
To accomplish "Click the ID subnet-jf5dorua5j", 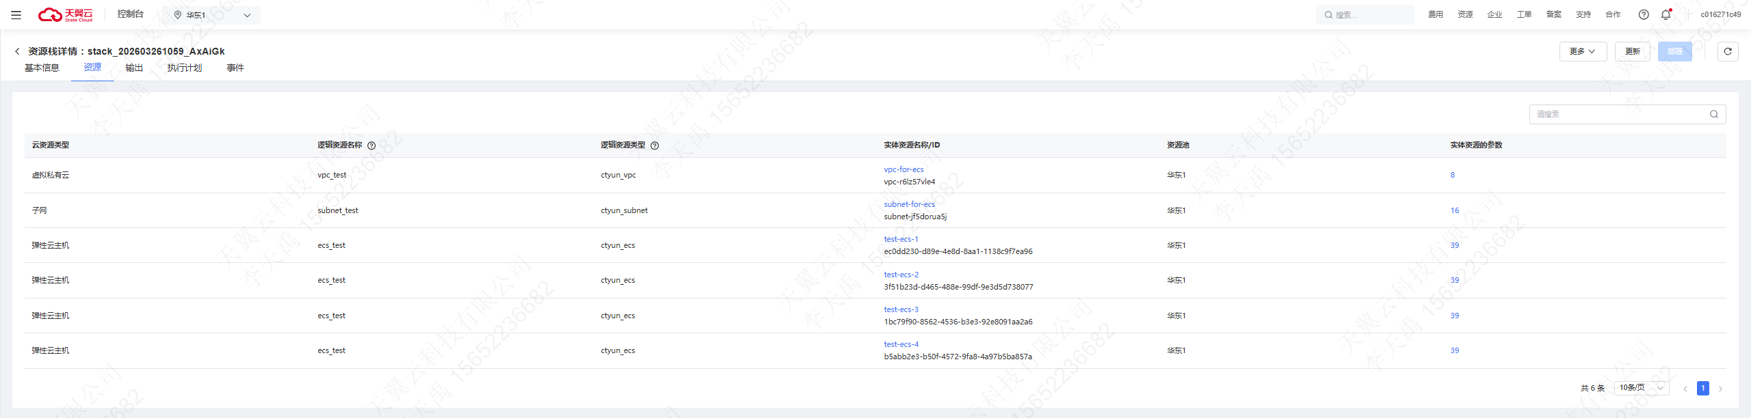I will click(x=915, y=217).
